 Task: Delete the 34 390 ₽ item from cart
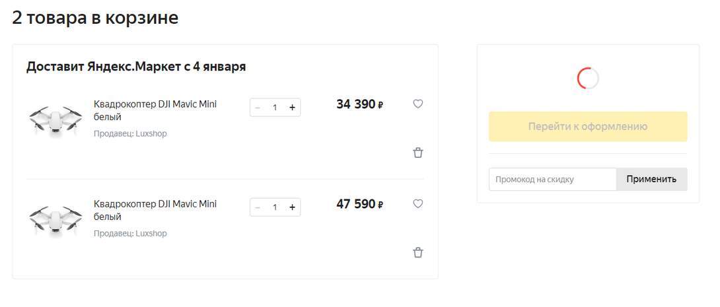pos(417,153)
